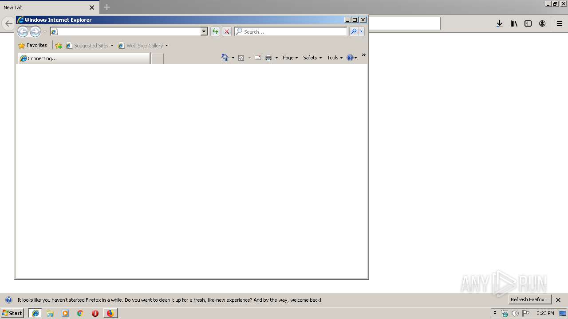568x319 pixels.
Task: Open the Page menu
Action: click(290, 58)
